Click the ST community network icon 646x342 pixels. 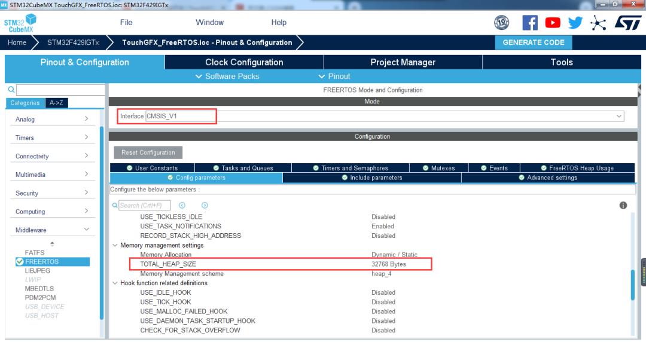598,23
